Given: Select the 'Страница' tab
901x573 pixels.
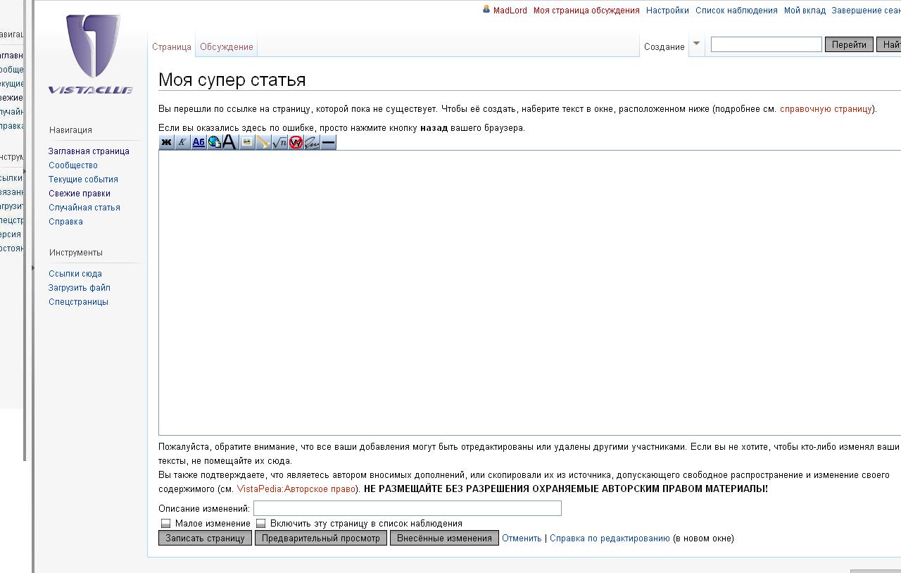Looking at the screenshot, I should (x=172, y=47).
